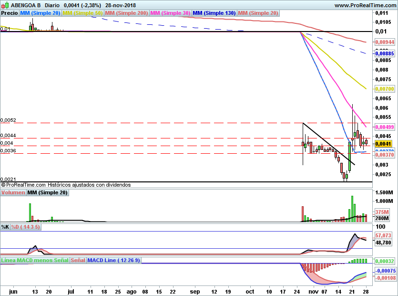The image size is (398, 296).
Task: Click the 280M volume average tag
Action: coord(382,219)
